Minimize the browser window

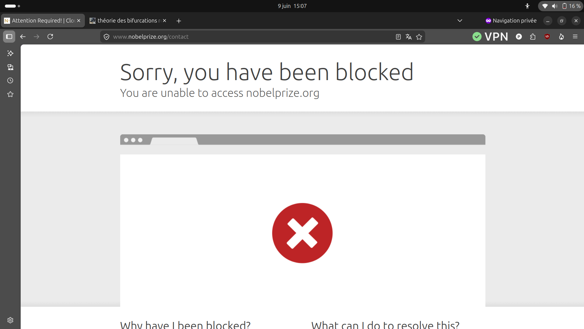[x=547, y=21]
